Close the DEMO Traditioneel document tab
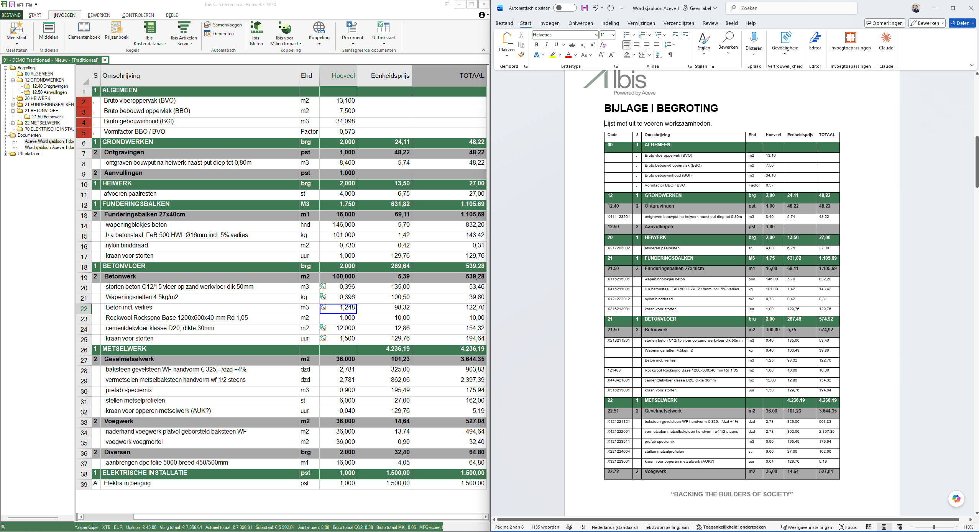979x532 pixels. click(x=105, y=60)
